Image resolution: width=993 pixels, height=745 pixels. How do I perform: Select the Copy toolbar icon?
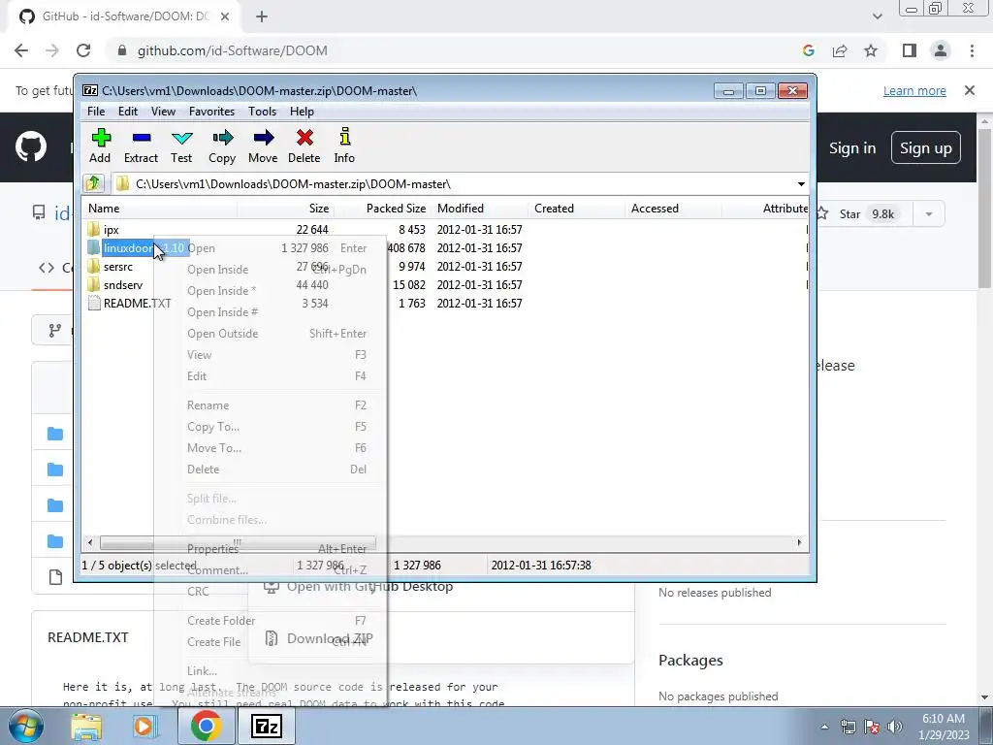tap(222, 146)
